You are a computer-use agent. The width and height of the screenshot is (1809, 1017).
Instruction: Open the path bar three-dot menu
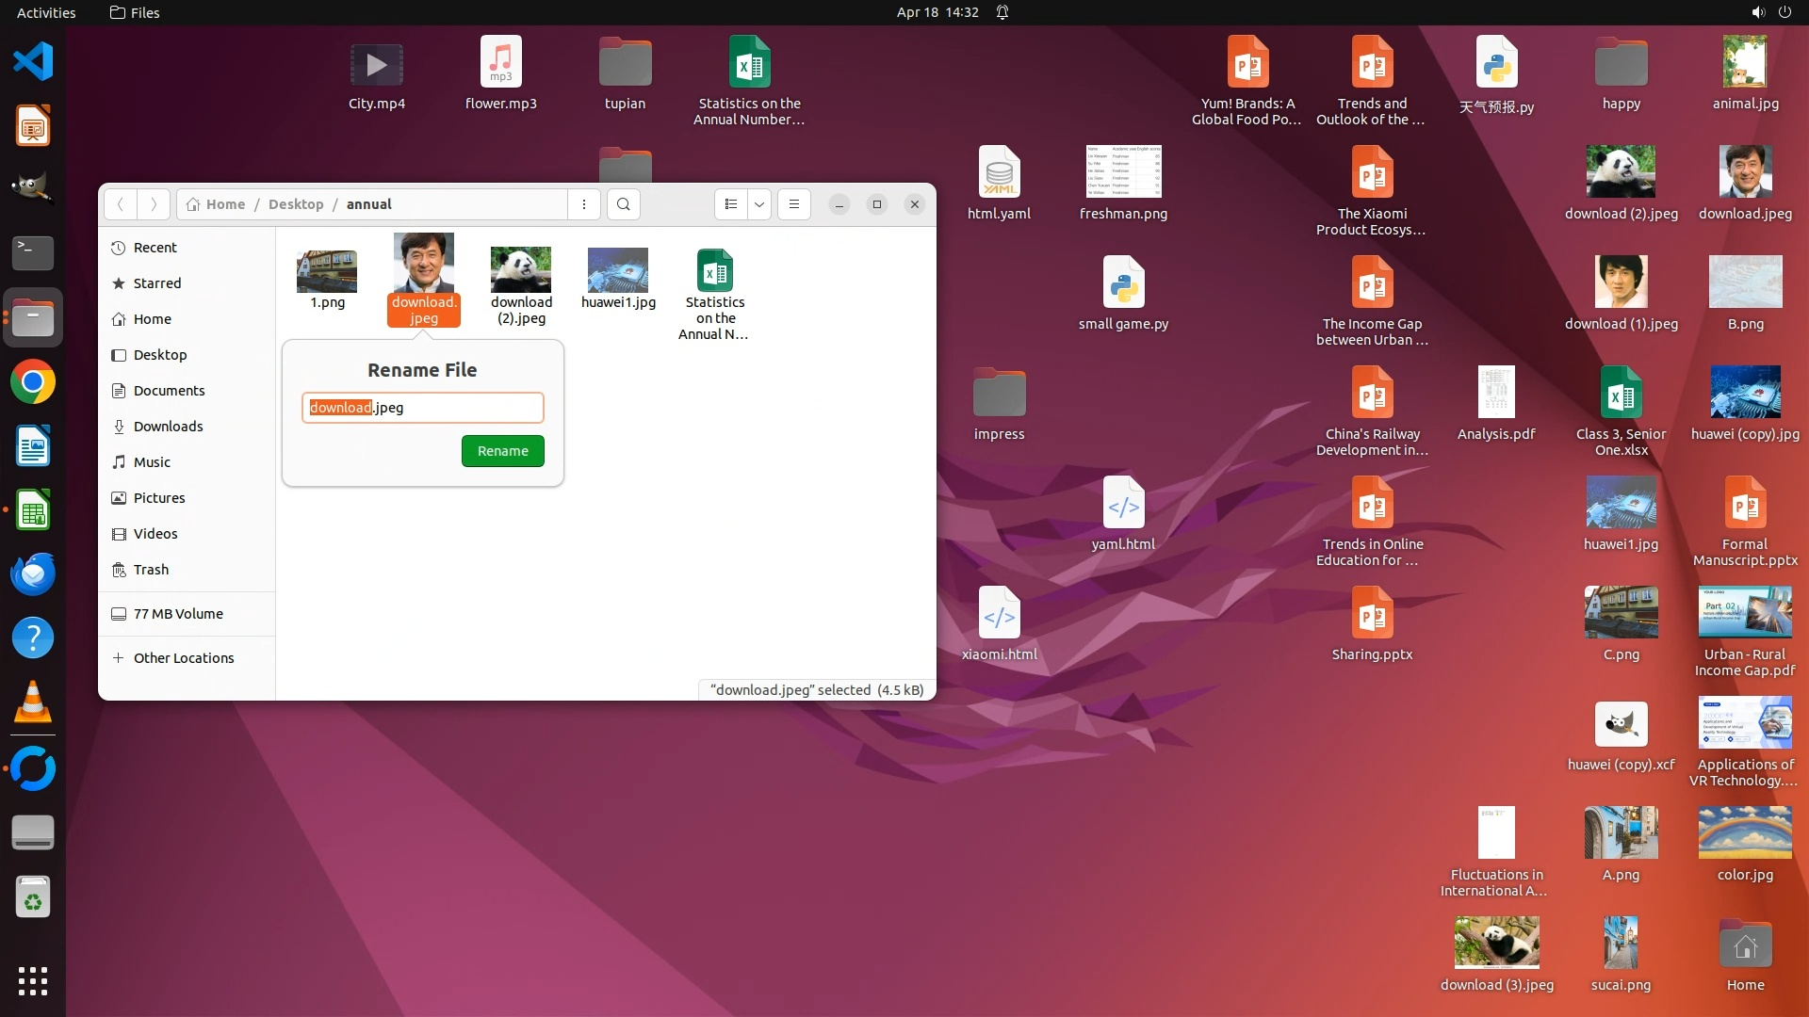pos(584,204)
